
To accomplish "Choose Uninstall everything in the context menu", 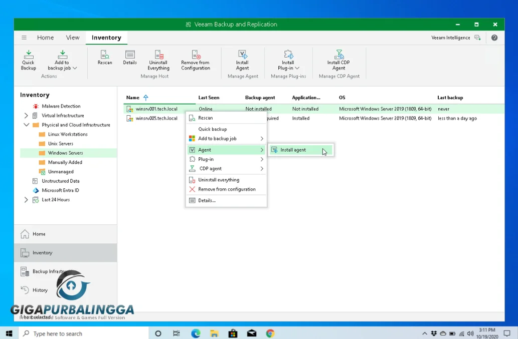I will pos(226,180).
